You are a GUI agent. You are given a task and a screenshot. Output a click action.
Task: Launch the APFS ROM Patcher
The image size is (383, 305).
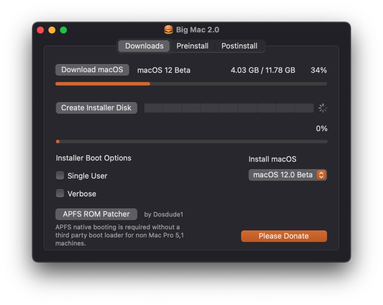[96, 214]
